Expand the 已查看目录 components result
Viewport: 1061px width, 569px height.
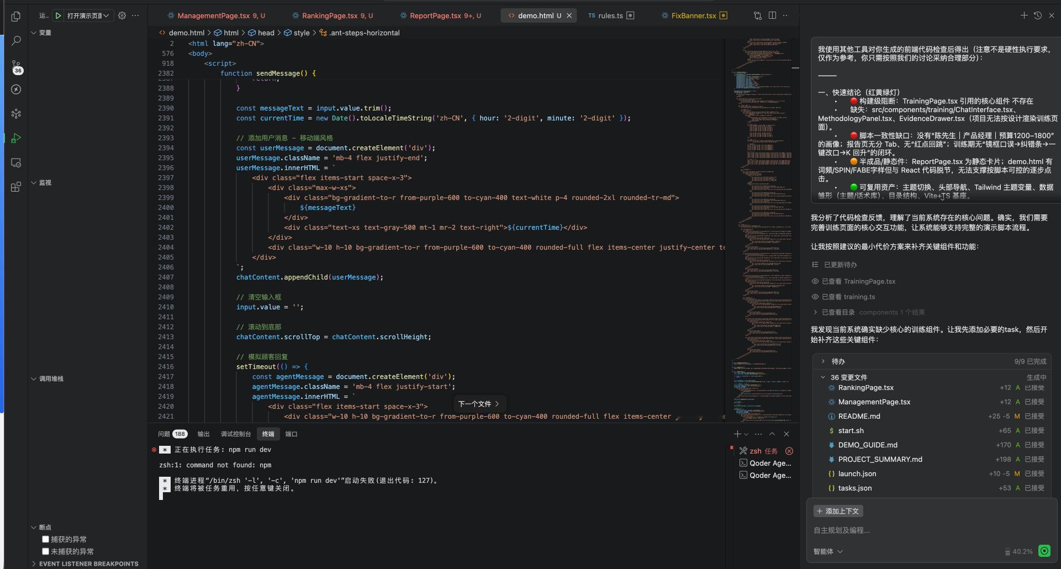(x=815, y=312)
